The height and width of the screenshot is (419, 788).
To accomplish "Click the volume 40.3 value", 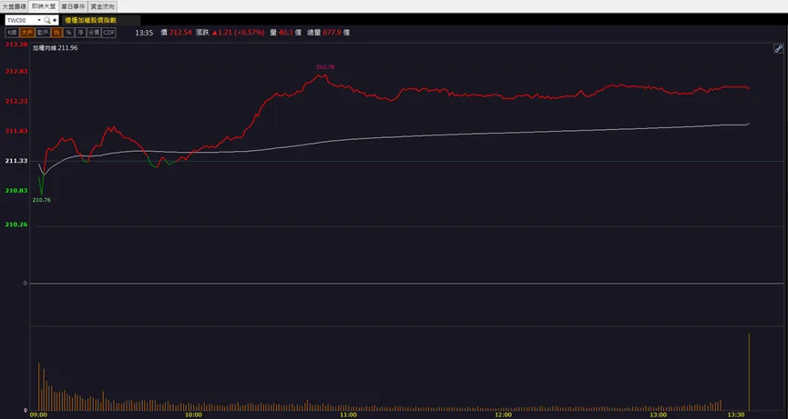I will (285, 33).
